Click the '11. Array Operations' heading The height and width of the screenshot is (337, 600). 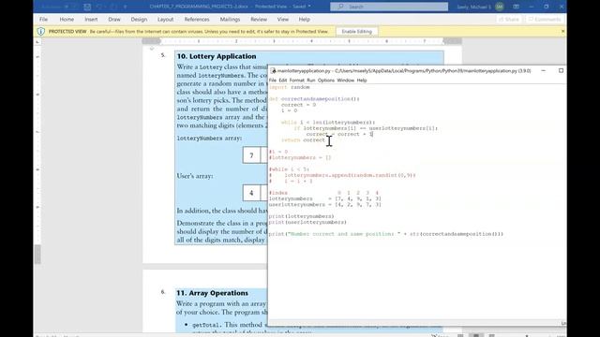[213, 293]
